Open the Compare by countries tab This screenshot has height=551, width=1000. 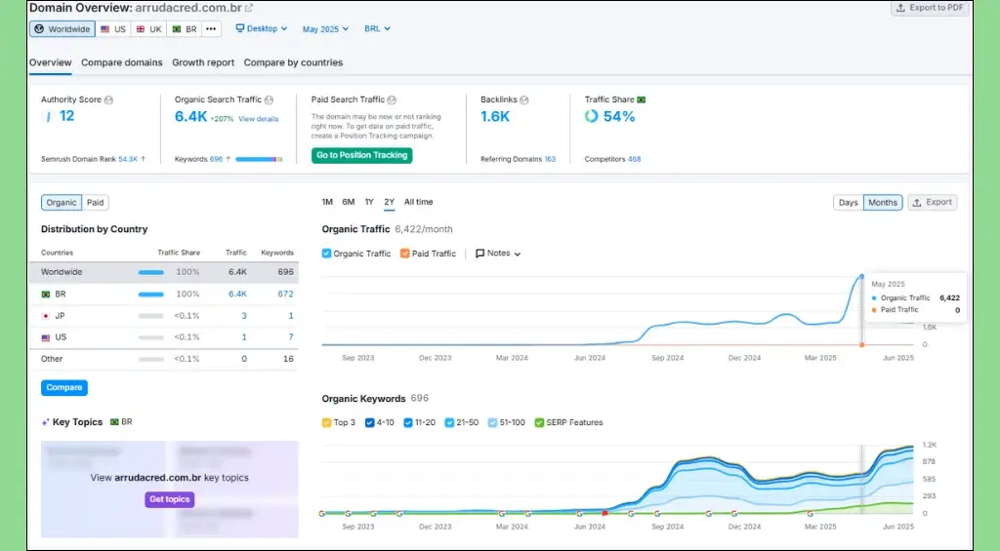point(293,62)
